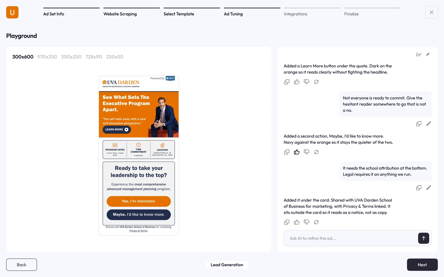Copy the 'Added a second action' reply
444x277 pixels.
pos(287,152)
